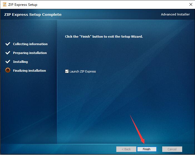The height and width of the screenshot is (155, 195).
Task: Click the Installing step checkmark icon
Action: click(8, 62)
